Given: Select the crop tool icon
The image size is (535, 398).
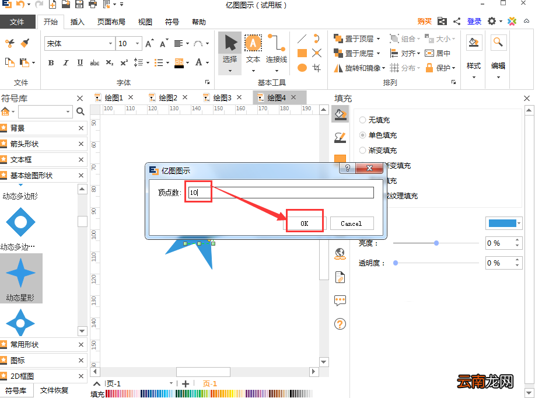Looking at the screenshot, I should click(317, 68).
